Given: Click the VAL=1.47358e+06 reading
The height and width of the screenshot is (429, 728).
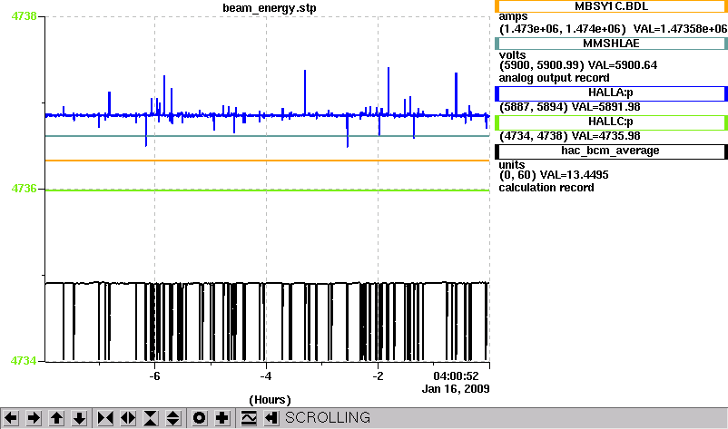Looking at the screenshot, I should point(680,29).
